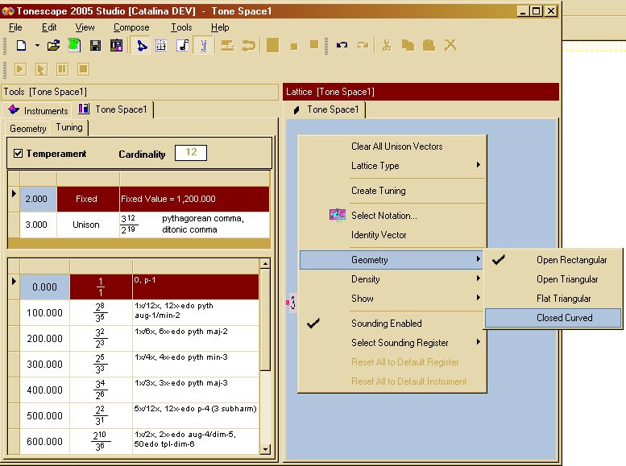Switch to the Geometry tab
This screenshot has width=626, height=466.
coord(28,129)
